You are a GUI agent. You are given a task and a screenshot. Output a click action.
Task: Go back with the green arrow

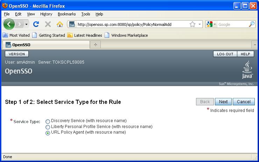[x=9, y=24]
